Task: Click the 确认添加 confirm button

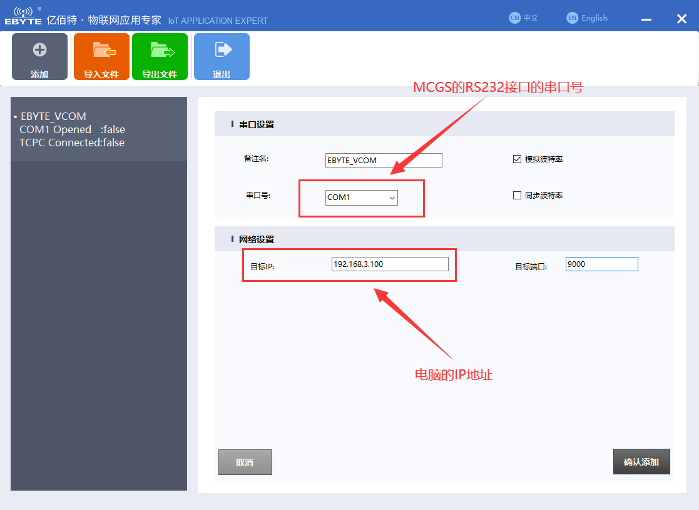Action: point(641,461)
